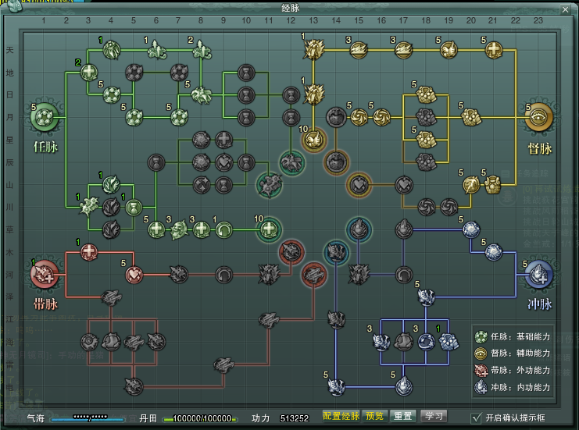Click the green plus node marked level 2
The width and height of the screenshot is (579, 430).
coord(88,73)
